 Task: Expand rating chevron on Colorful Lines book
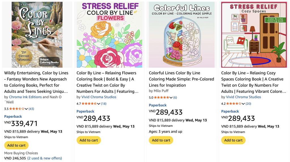pos(171,98)
